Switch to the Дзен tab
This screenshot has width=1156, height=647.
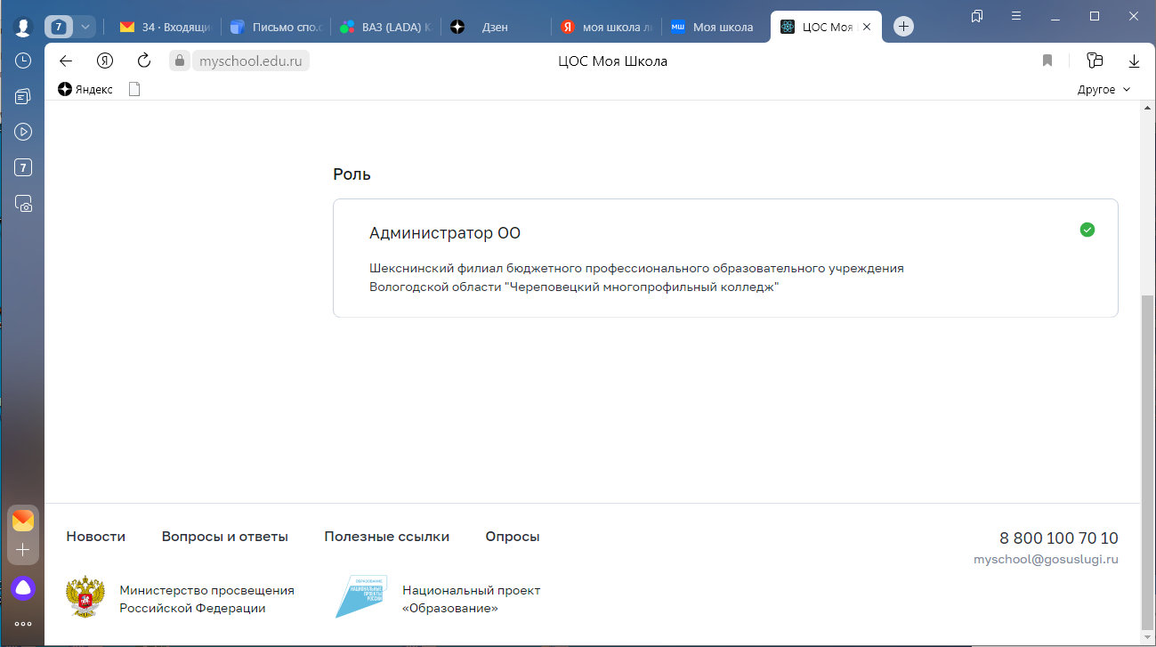pos(495,27)
